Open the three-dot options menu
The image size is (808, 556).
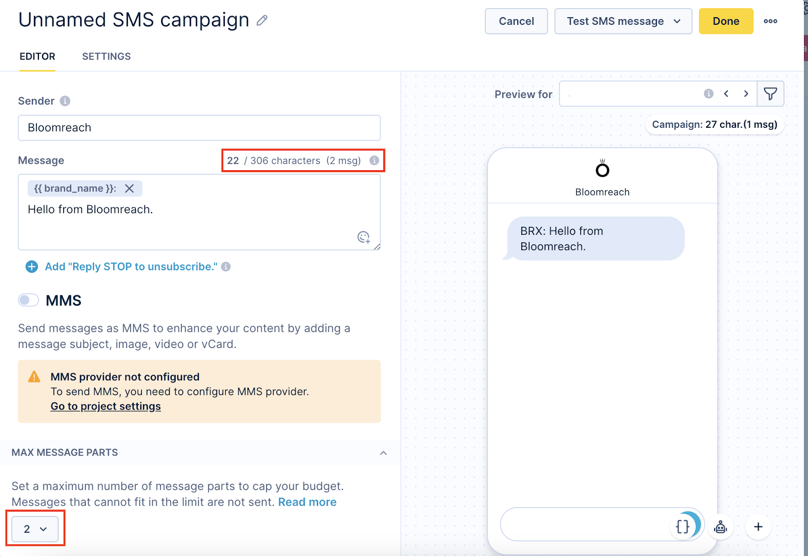tap(771, 21)
